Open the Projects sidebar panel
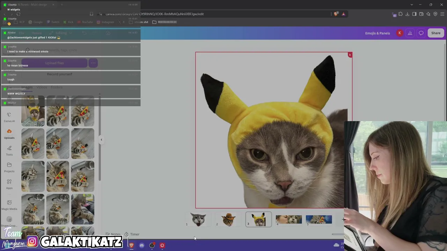 click(9, 167)
